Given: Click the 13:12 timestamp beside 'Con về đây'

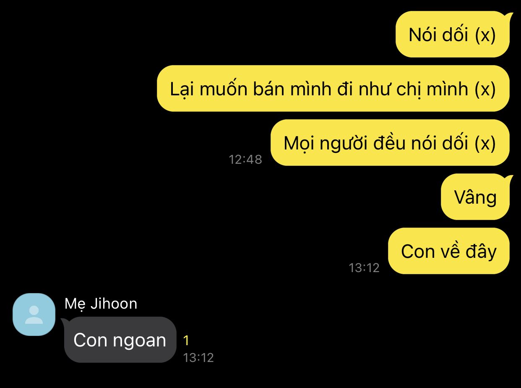Looking at the screenshot, I should (x=364, y=268).
